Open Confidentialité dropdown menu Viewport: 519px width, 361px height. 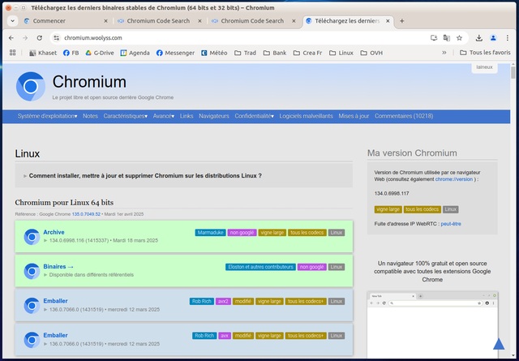point(254,116)
